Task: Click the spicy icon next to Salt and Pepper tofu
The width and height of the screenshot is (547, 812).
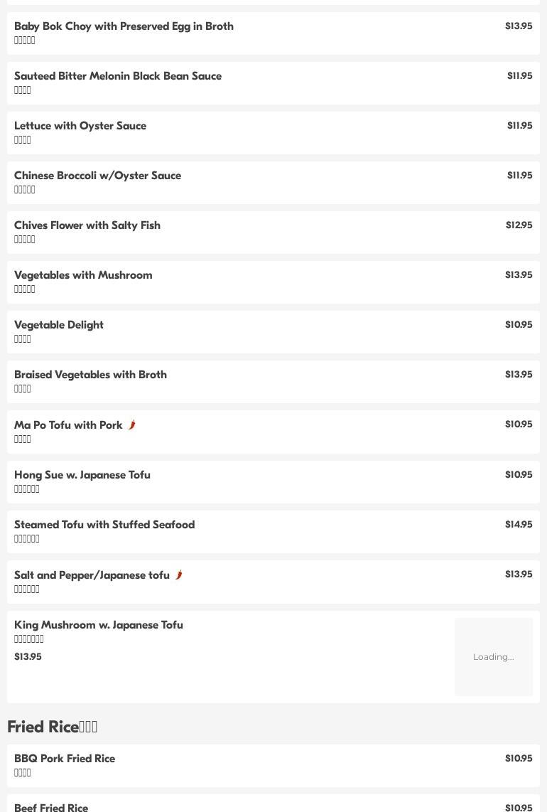Action: [178, 575]
